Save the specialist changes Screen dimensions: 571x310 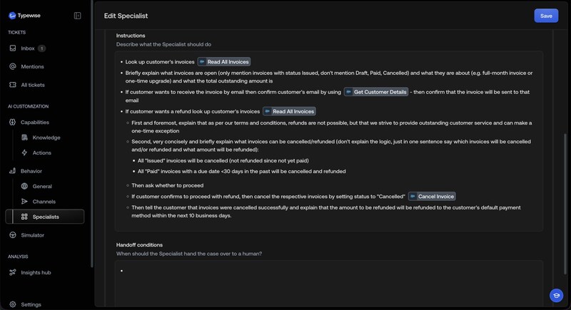click(546, 16)
